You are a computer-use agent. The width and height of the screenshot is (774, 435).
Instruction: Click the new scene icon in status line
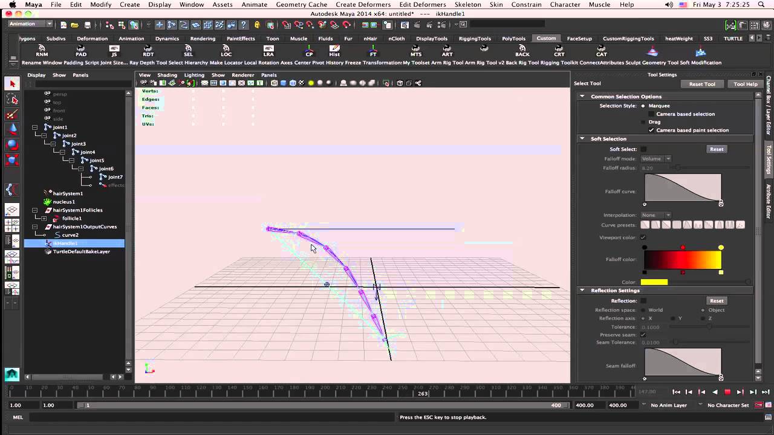pyautogui.click(x=63, y=25)
